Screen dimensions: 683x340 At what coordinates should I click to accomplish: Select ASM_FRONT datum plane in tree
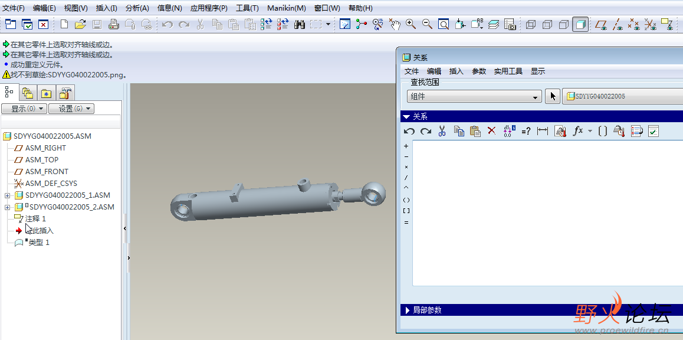pyautogui.click(x=47, y=172)
